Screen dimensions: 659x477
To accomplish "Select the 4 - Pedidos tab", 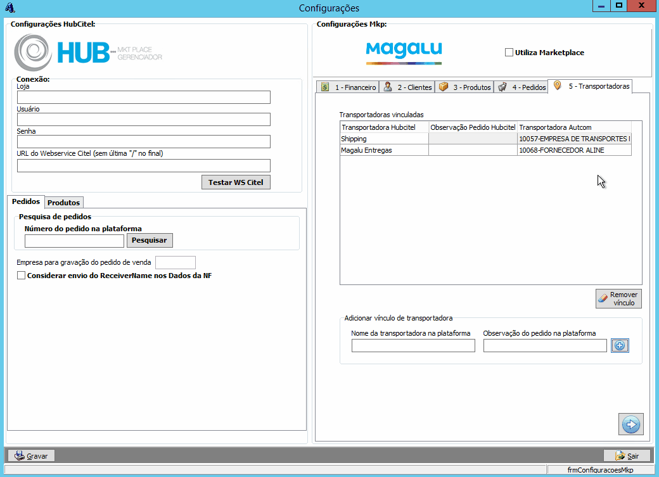I will point(521,87).
